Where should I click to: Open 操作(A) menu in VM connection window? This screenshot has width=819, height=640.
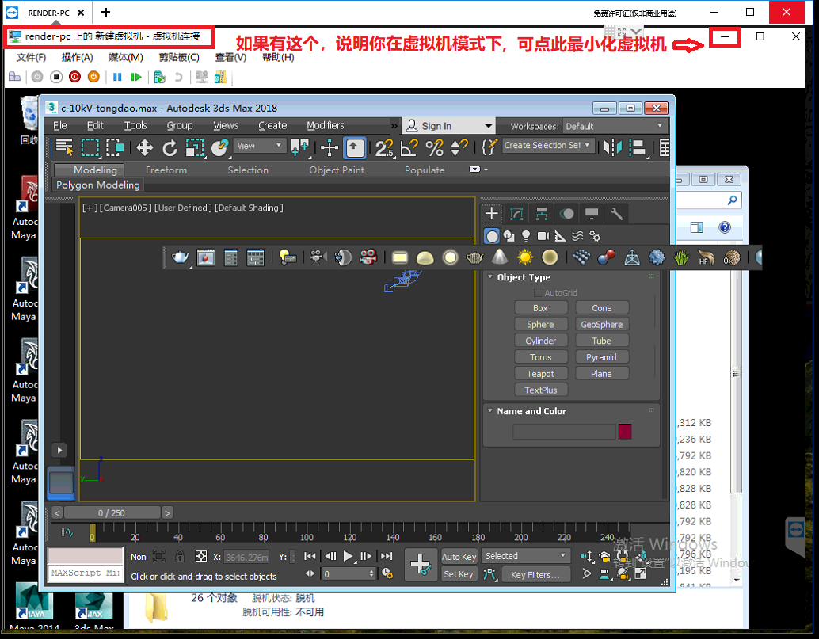tap(78, 58)
